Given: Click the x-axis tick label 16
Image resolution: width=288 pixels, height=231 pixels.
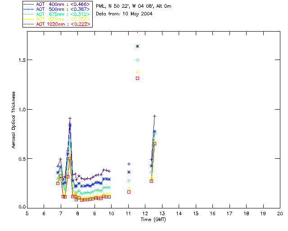Looking at the screenshot, I should click(212, 213).
